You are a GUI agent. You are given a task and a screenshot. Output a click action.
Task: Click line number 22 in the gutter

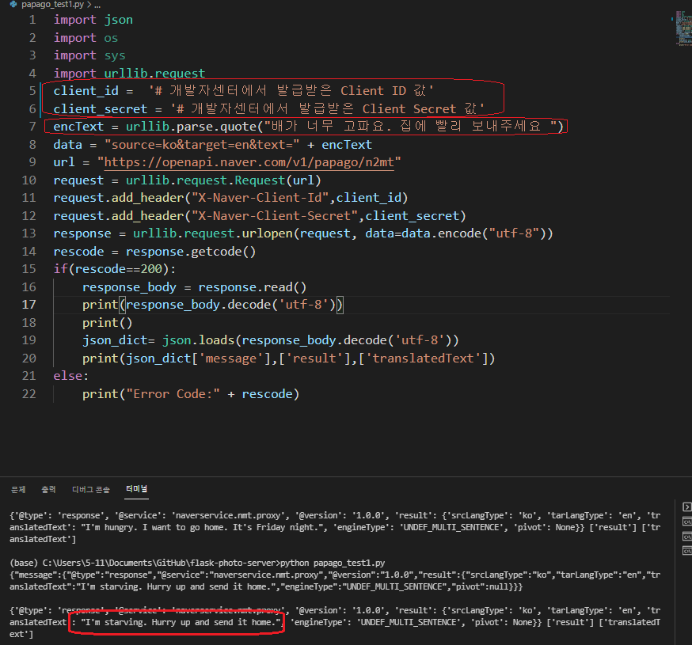point(29,394)
